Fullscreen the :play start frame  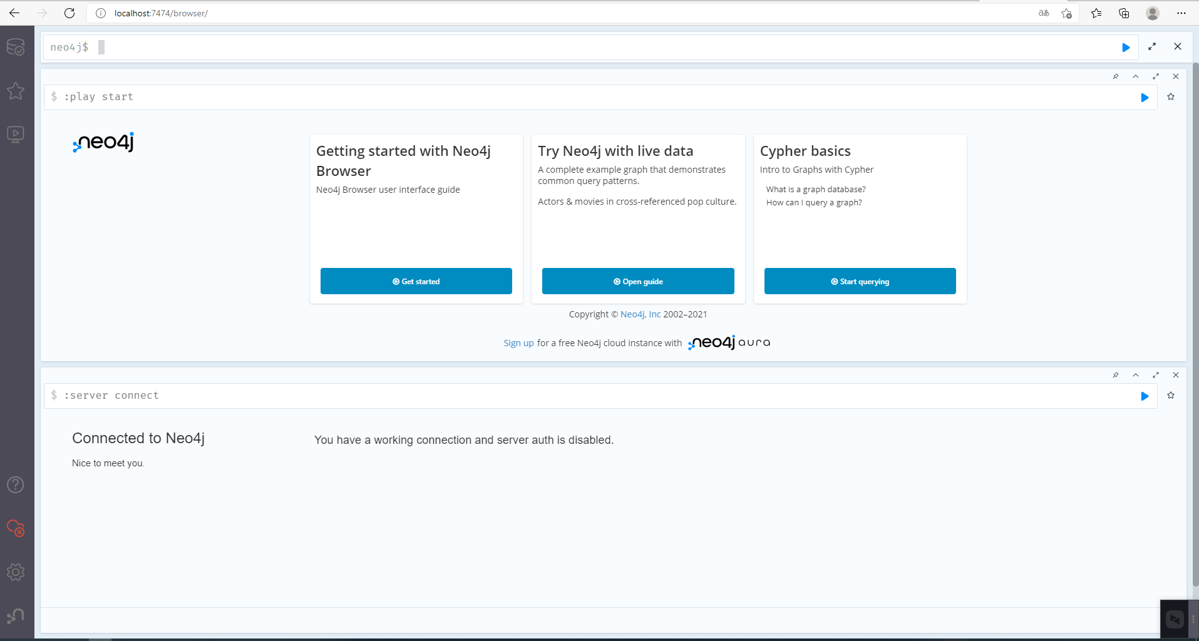[x=1156, y=76]
